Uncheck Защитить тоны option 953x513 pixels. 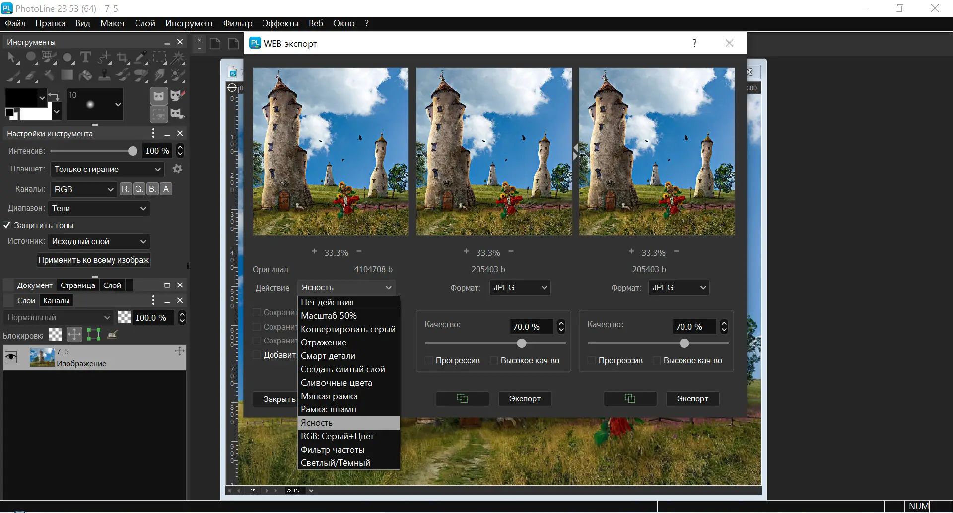tap(7, 225)
